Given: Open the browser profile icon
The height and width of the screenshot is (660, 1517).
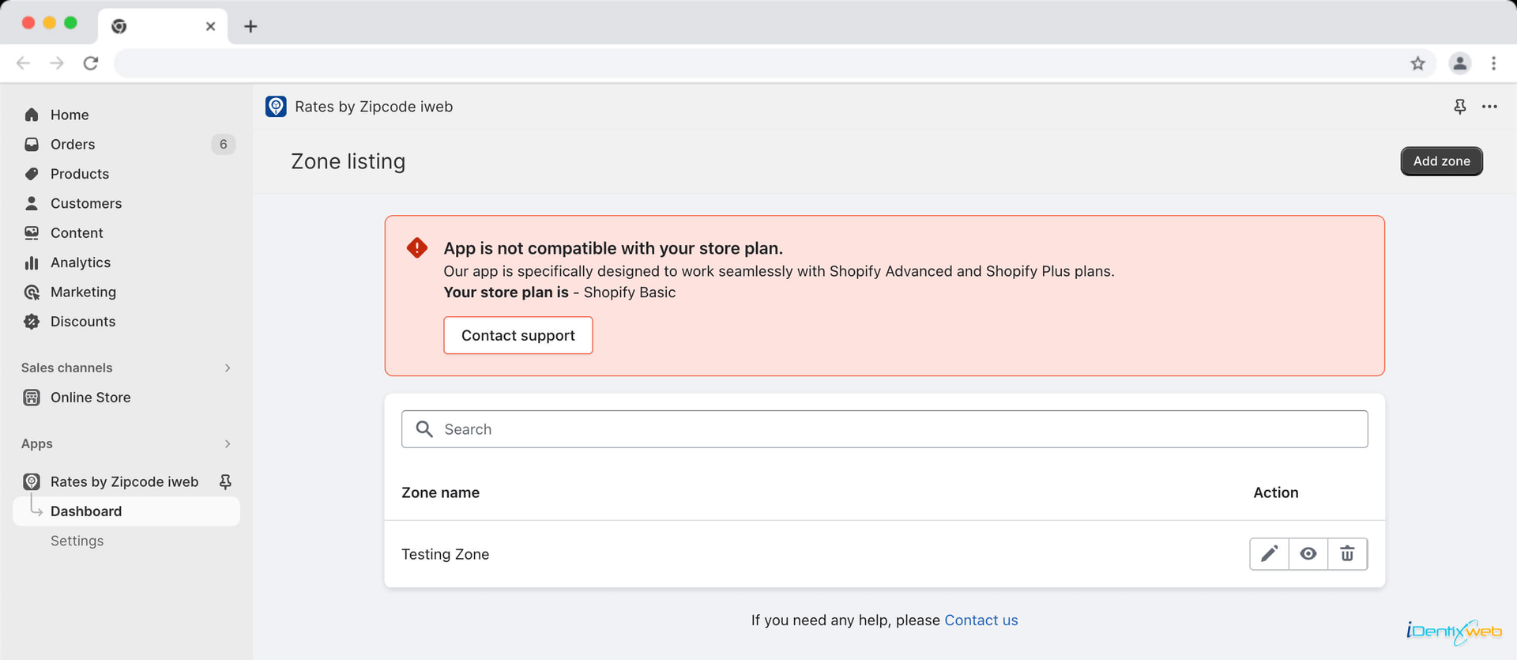Looking at the screenshot, I should (1460, 63).
